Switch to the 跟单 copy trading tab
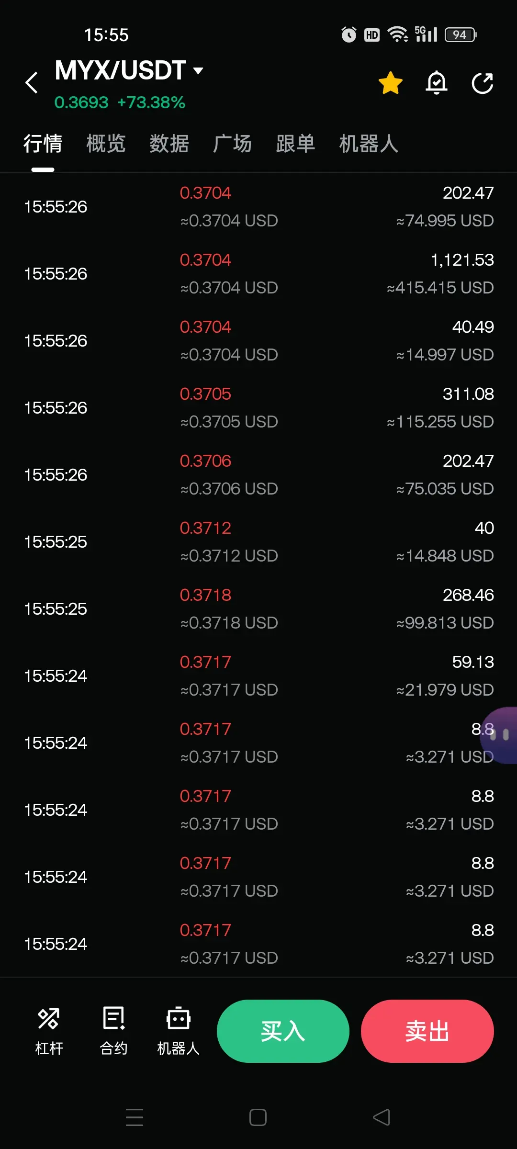The height and width of the screenshot is (1149, 517). [295, 144]
